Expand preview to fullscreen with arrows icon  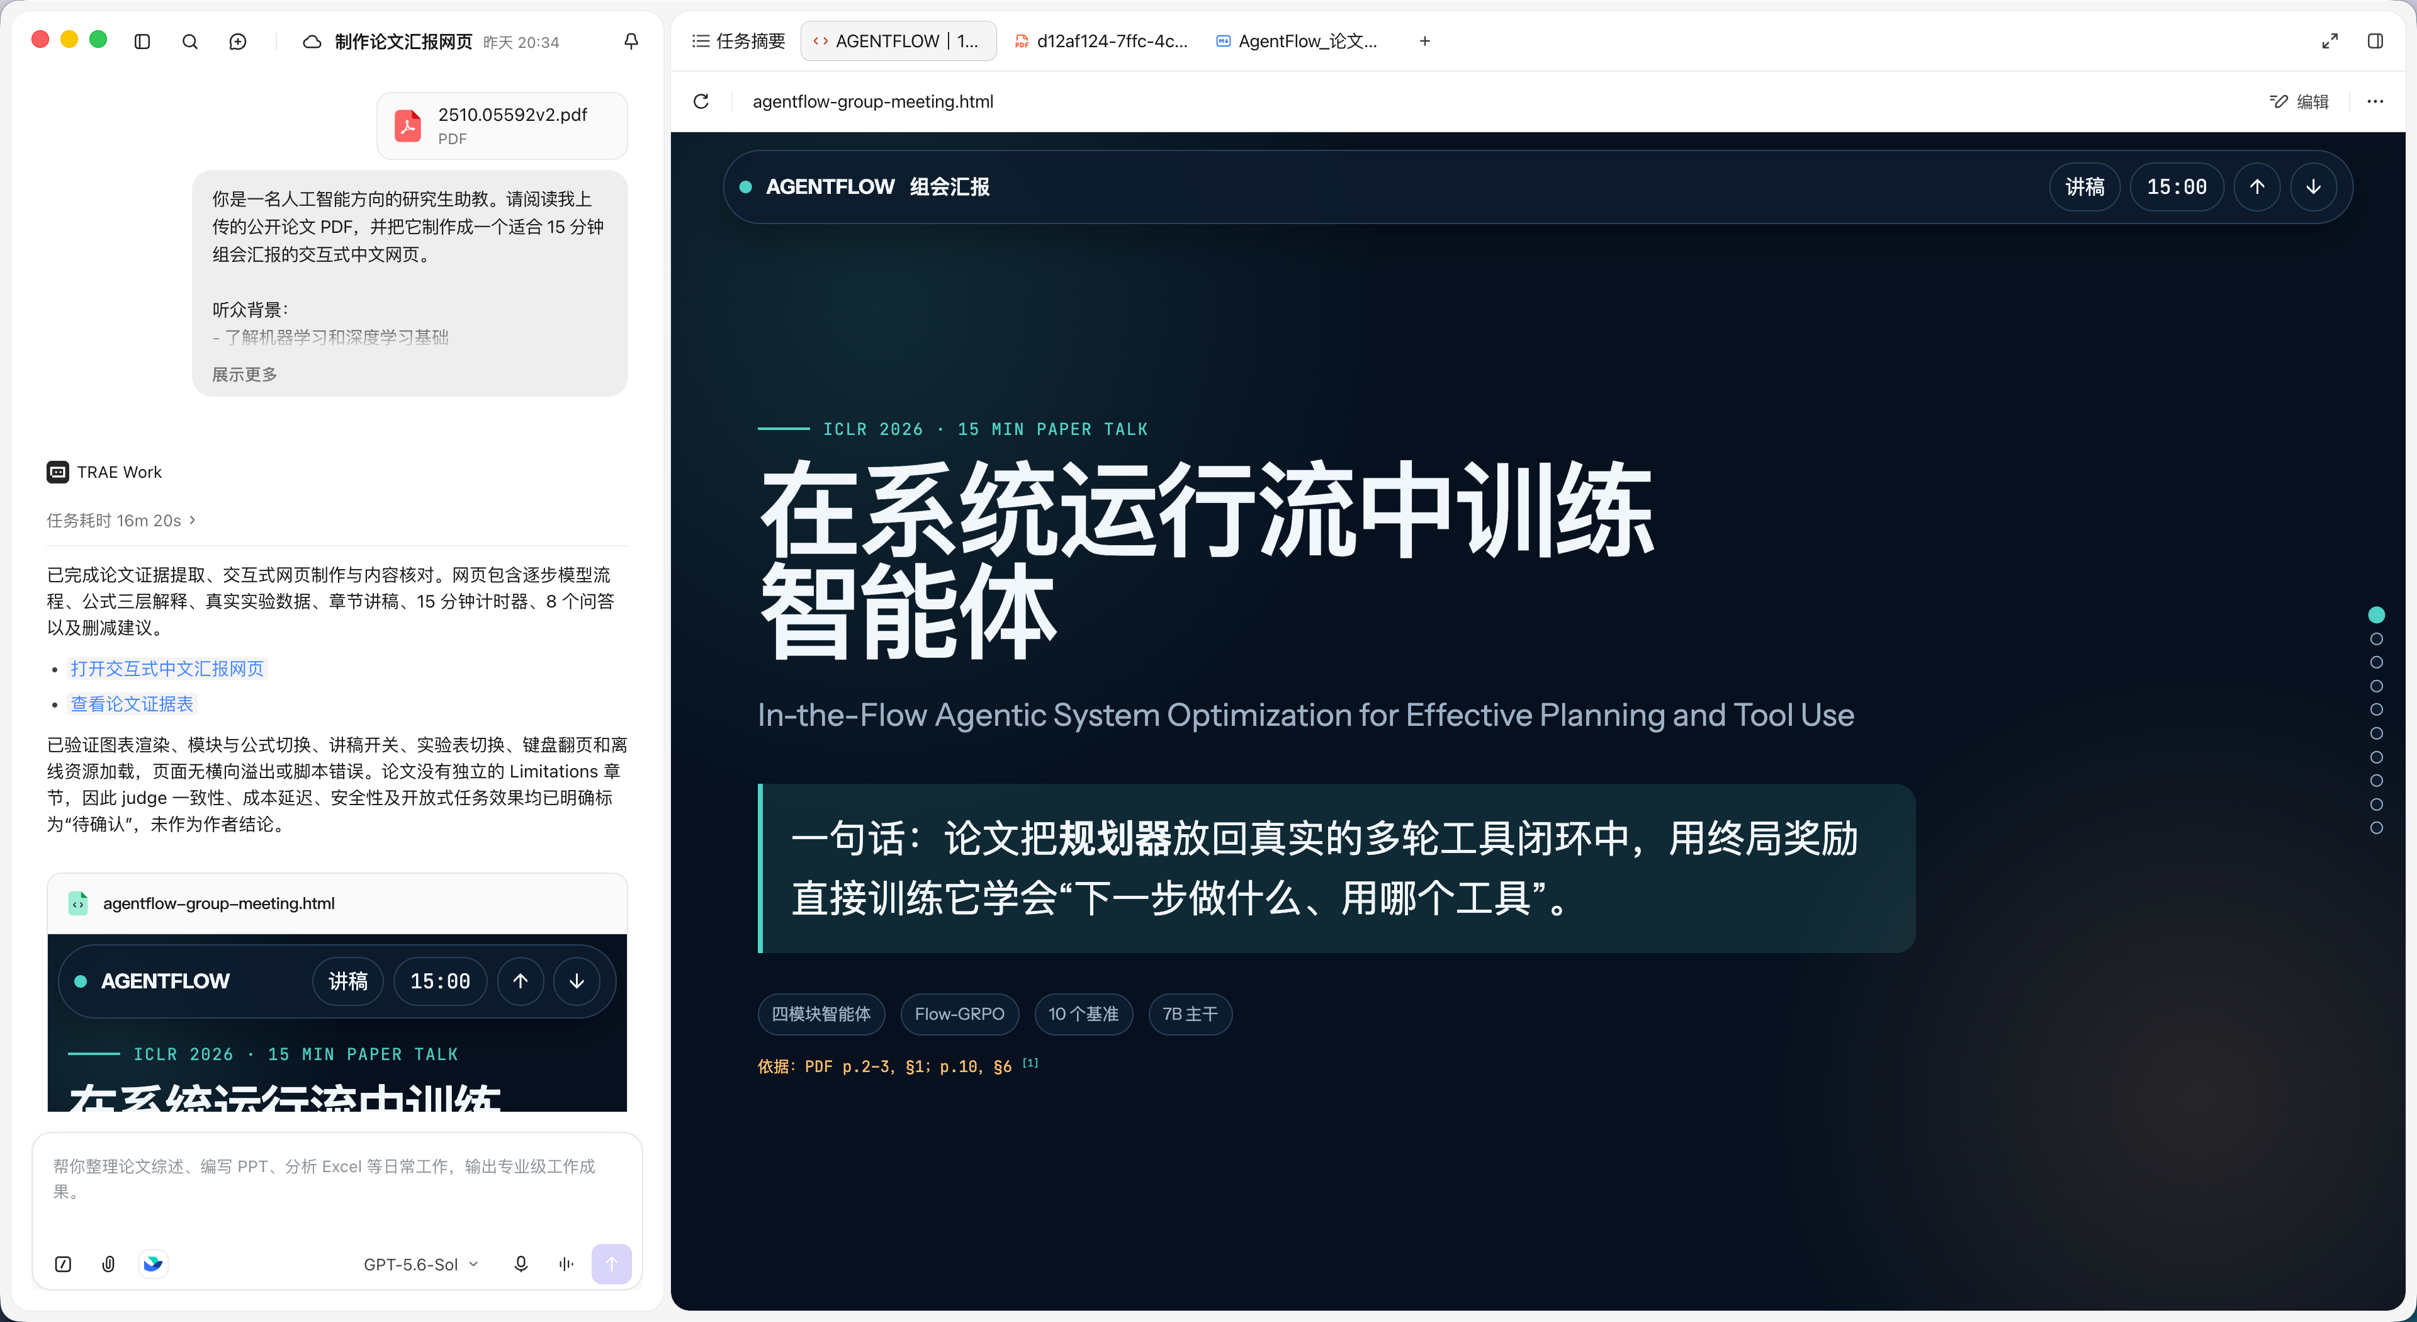[2330, 42]
